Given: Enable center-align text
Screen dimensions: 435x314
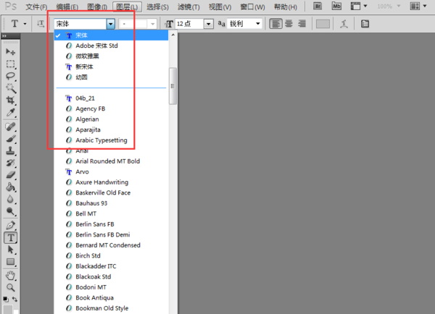Looking at the screenshot, I should tap(288, 24).
